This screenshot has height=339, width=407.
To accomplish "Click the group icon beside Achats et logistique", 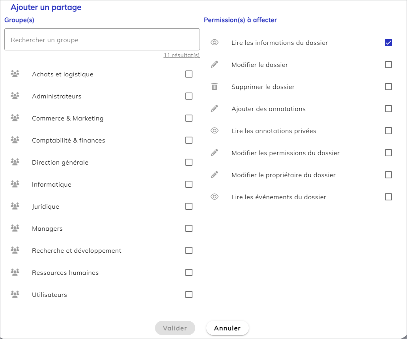I will 15,74.
